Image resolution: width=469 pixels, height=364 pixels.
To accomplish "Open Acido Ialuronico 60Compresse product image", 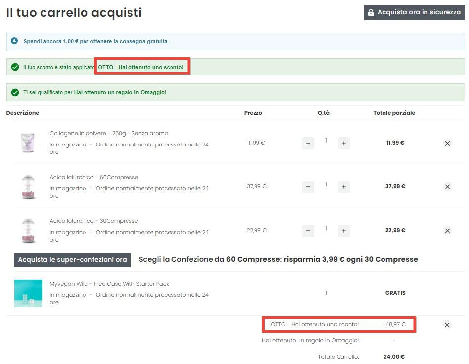I will (28, 187).
